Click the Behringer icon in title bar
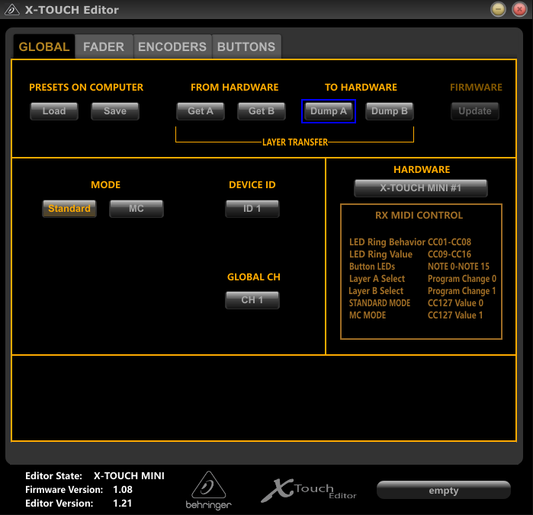 click(12, 10)
